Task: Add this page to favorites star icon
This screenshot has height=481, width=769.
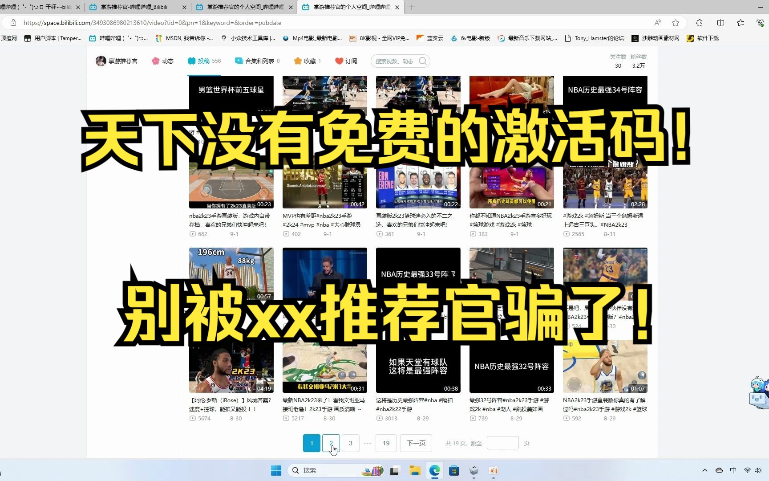Action: [676, 23]
